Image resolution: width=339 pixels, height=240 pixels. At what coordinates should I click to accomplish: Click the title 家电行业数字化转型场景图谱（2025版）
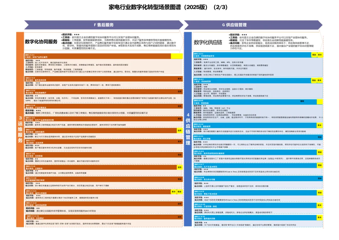click(x=158, y=7)
